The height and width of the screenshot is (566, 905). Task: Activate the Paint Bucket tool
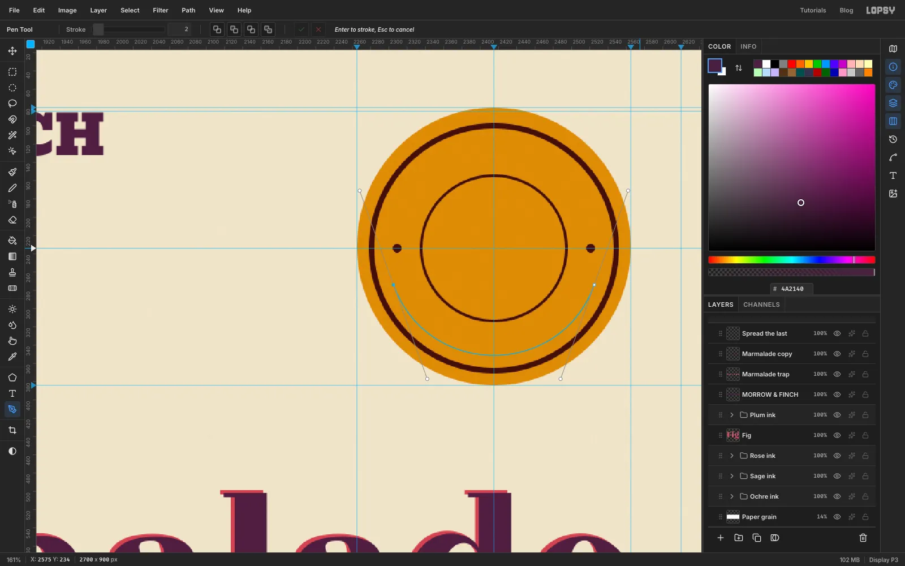coord(12,241)
